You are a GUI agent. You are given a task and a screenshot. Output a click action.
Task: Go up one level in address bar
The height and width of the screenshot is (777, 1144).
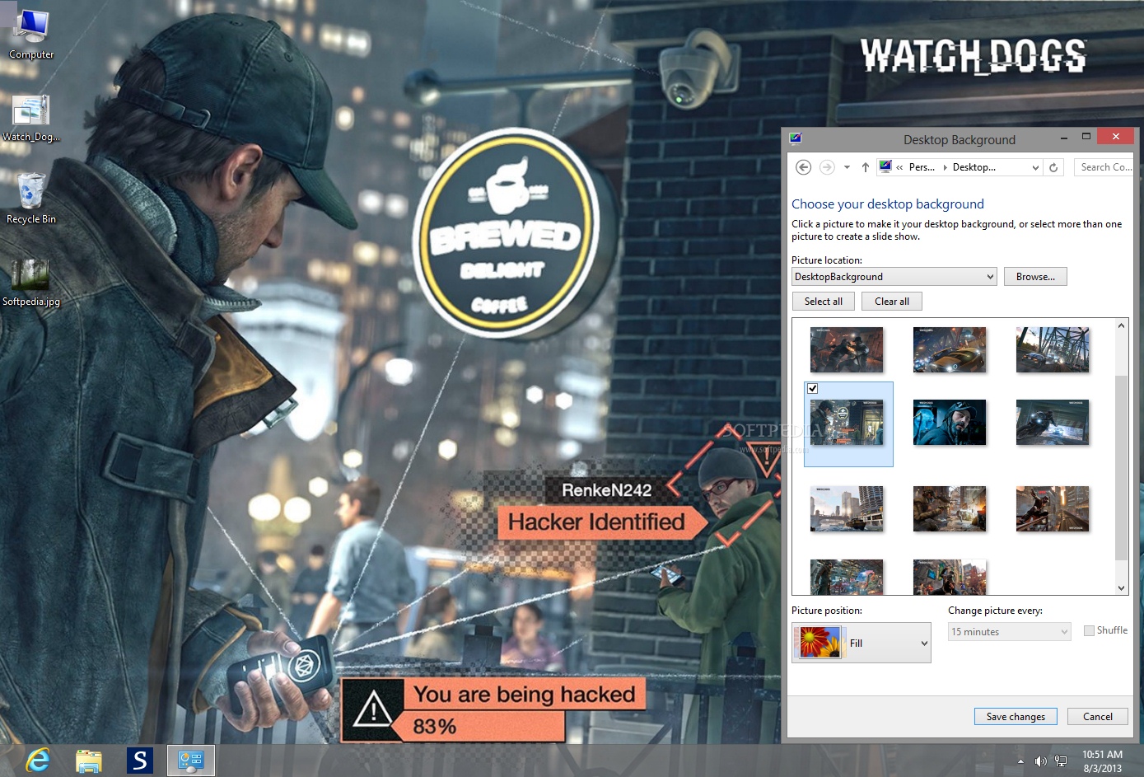(x=865, y=167)
